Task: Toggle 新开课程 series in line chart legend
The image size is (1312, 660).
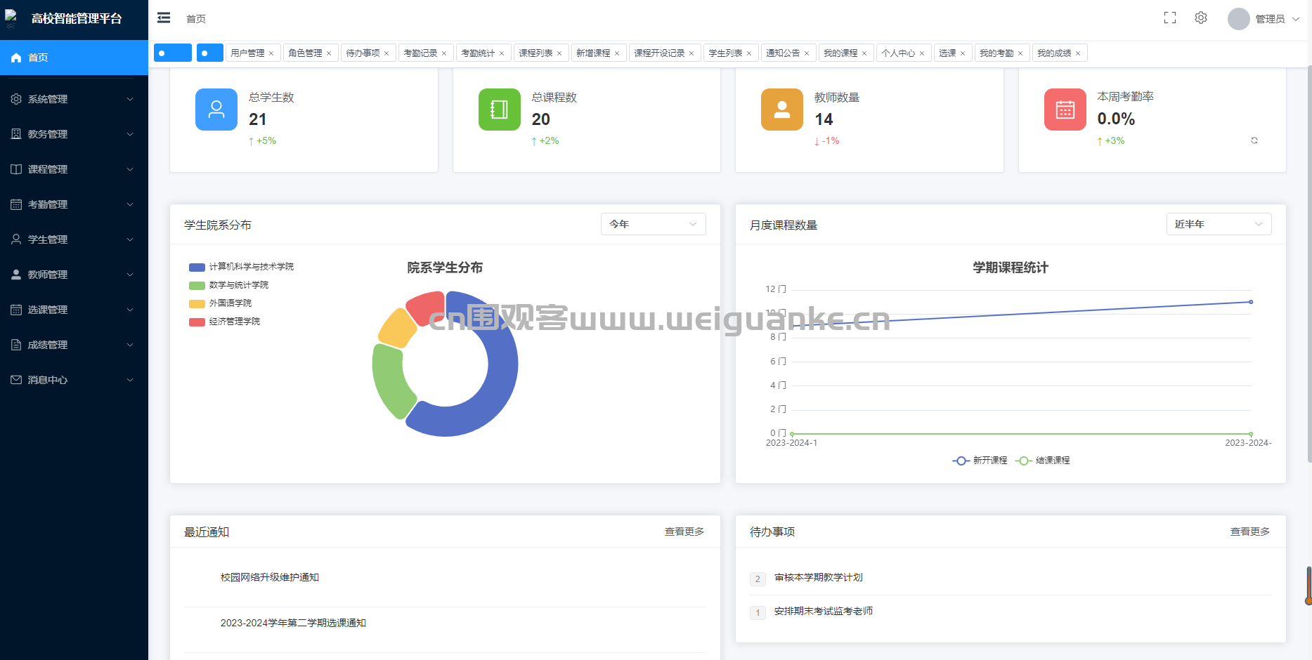Action: click(980, 461)
